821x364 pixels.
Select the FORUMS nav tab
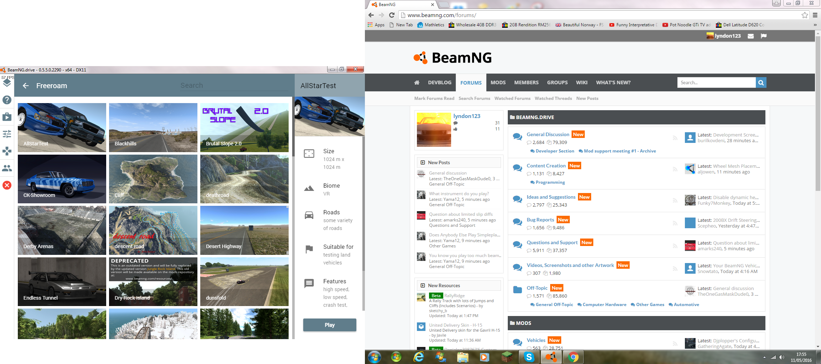click(471, 83)
